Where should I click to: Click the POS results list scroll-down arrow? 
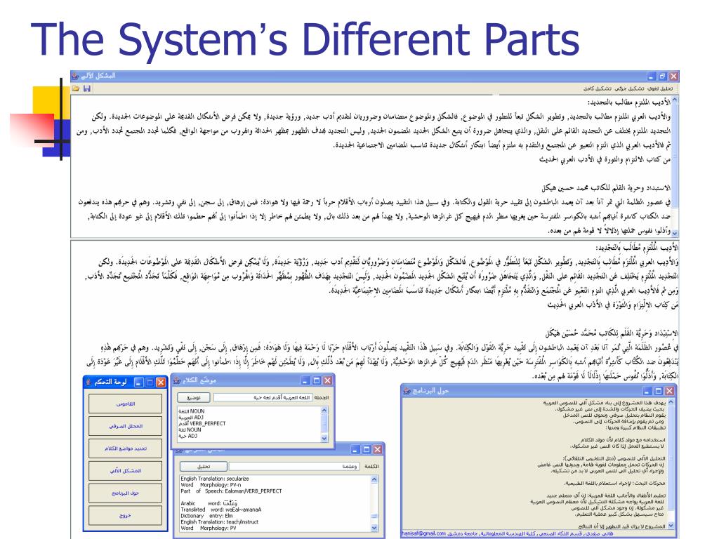click(x=324, y=438)
